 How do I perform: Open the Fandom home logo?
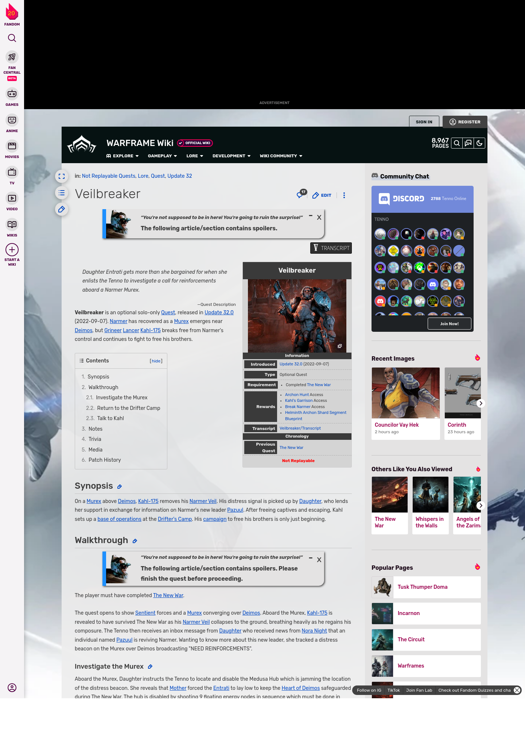click(12, 15)
